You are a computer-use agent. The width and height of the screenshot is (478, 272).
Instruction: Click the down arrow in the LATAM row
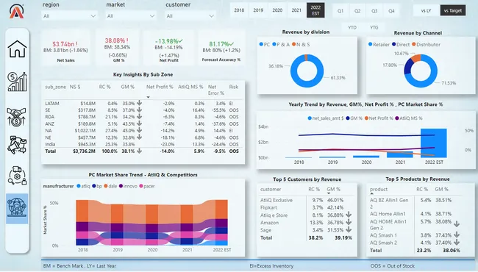[x=139, y=103]
